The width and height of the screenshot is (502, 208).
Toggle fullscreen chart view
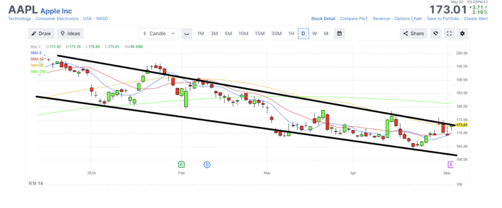click(x=449, y=34)
